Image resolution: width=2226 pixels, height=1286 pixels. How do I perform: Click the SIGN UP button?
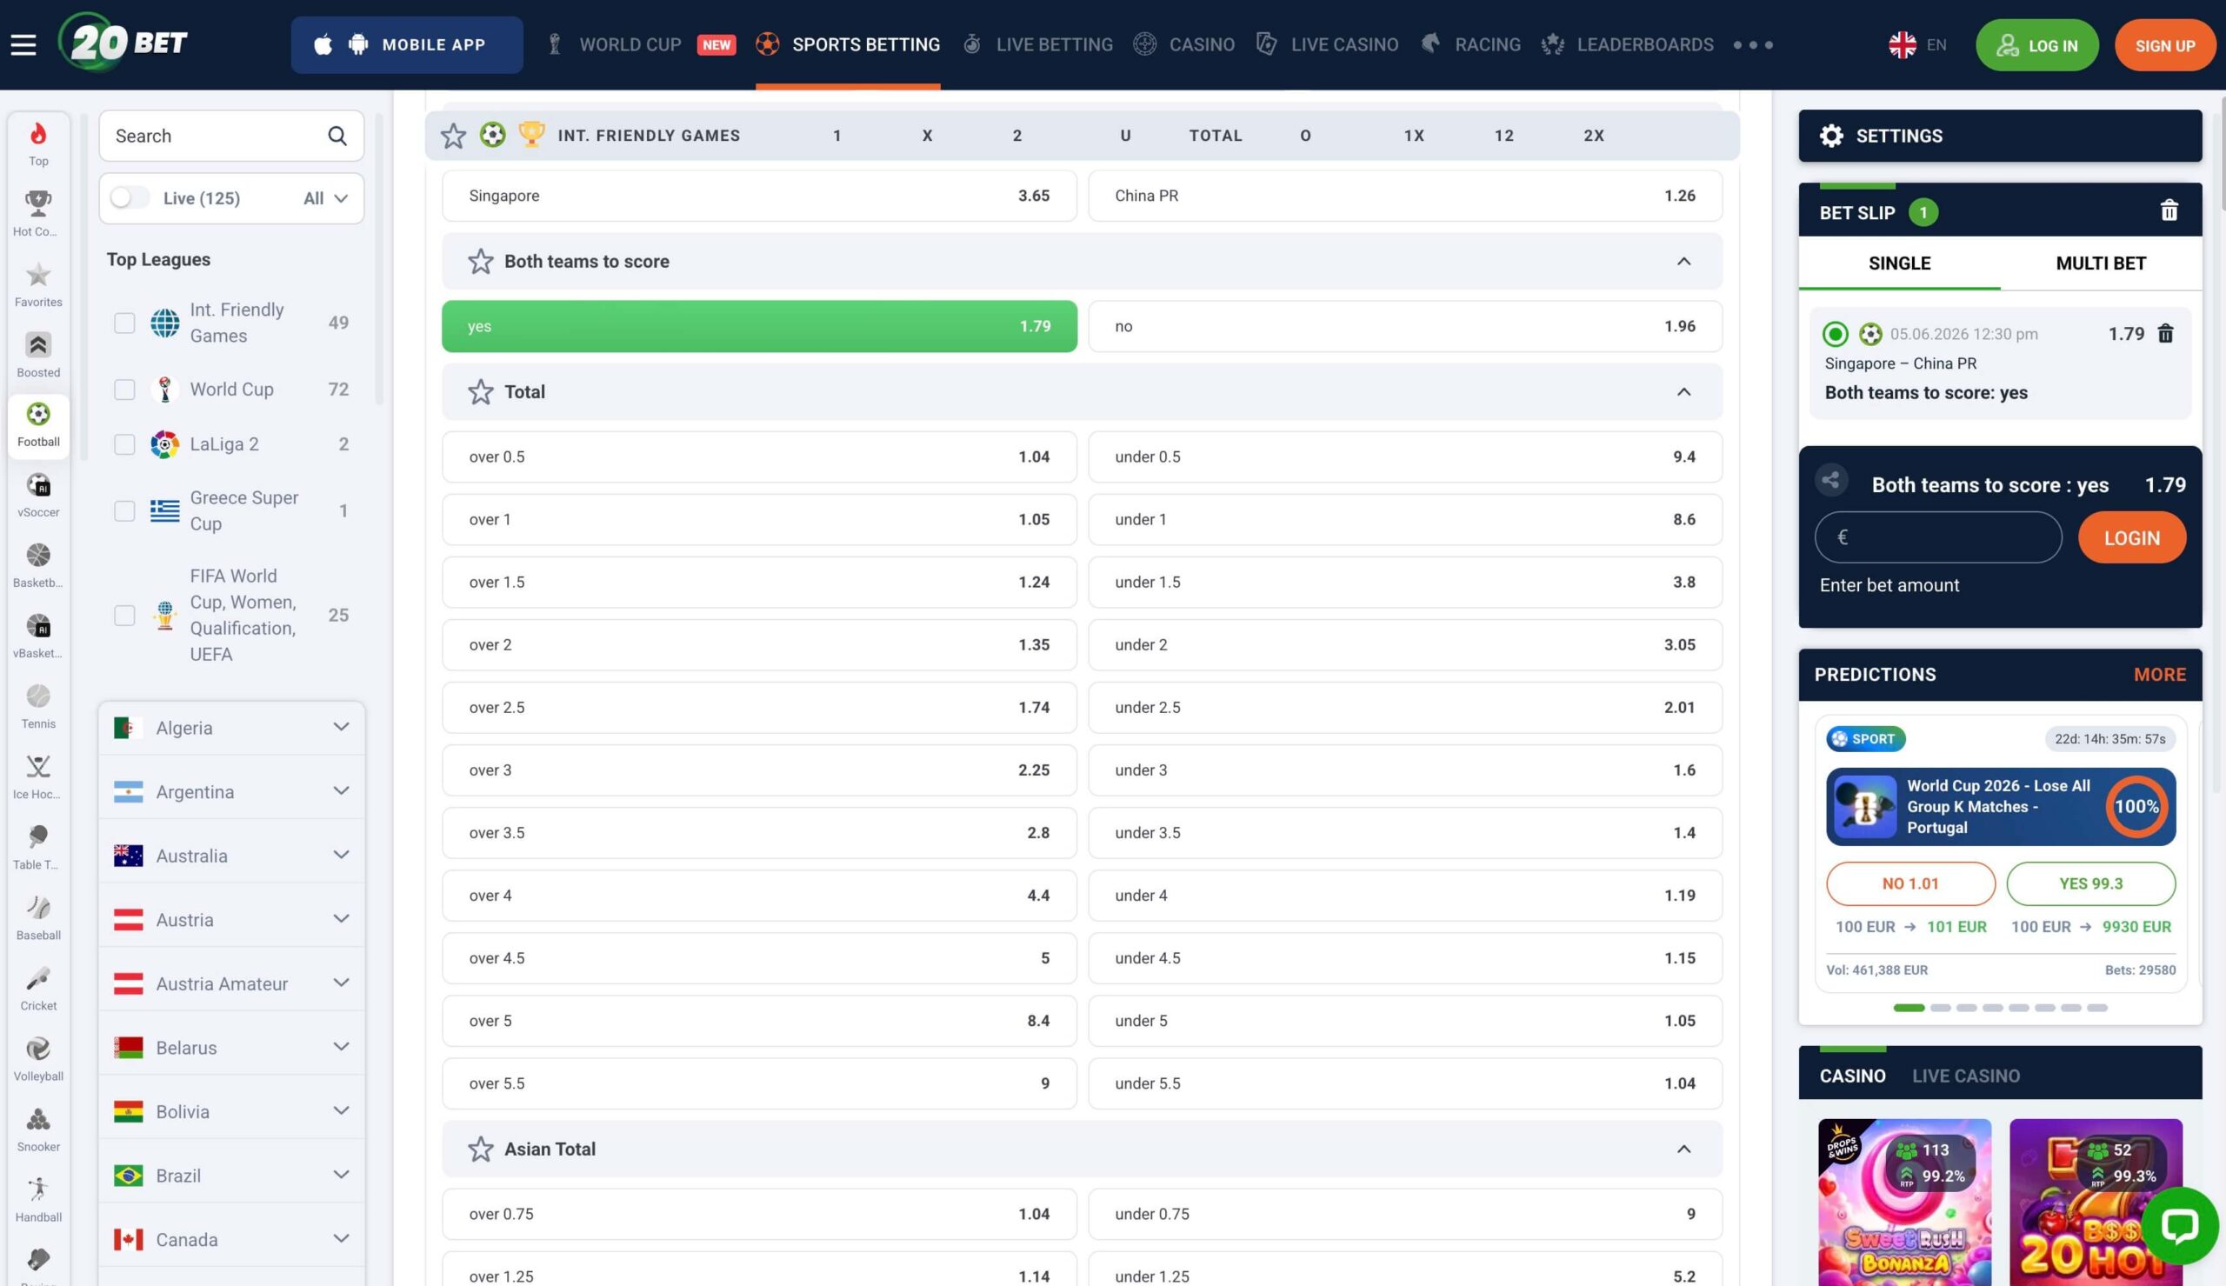pyautogui.click(x=2165, y=45)
